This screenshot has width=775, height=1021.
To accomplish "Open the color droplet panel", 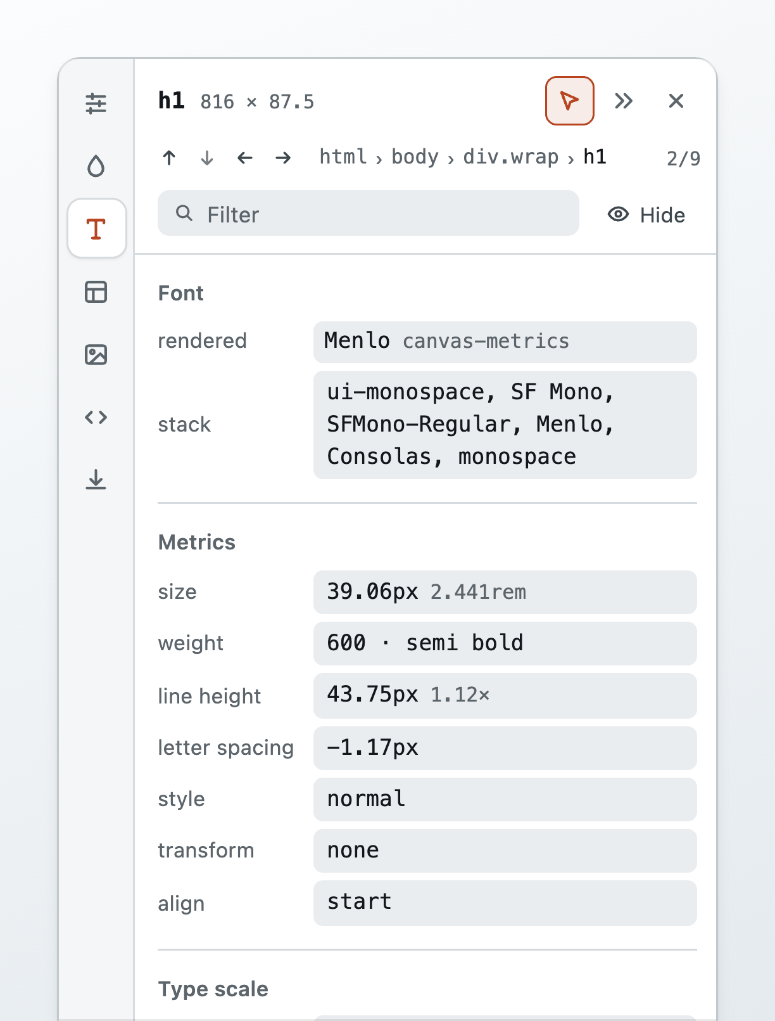I will [x=96, y=166].
